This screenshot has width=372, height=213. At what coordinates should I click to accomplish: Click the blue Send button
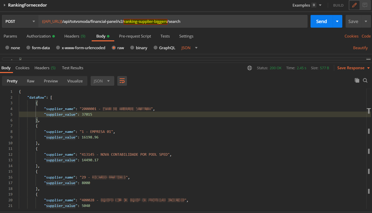tap(321, 22)
